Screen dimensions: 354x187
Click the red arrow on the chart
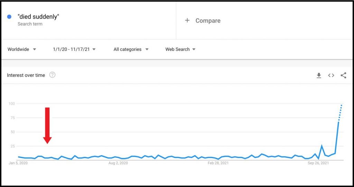tap(47, 125)
